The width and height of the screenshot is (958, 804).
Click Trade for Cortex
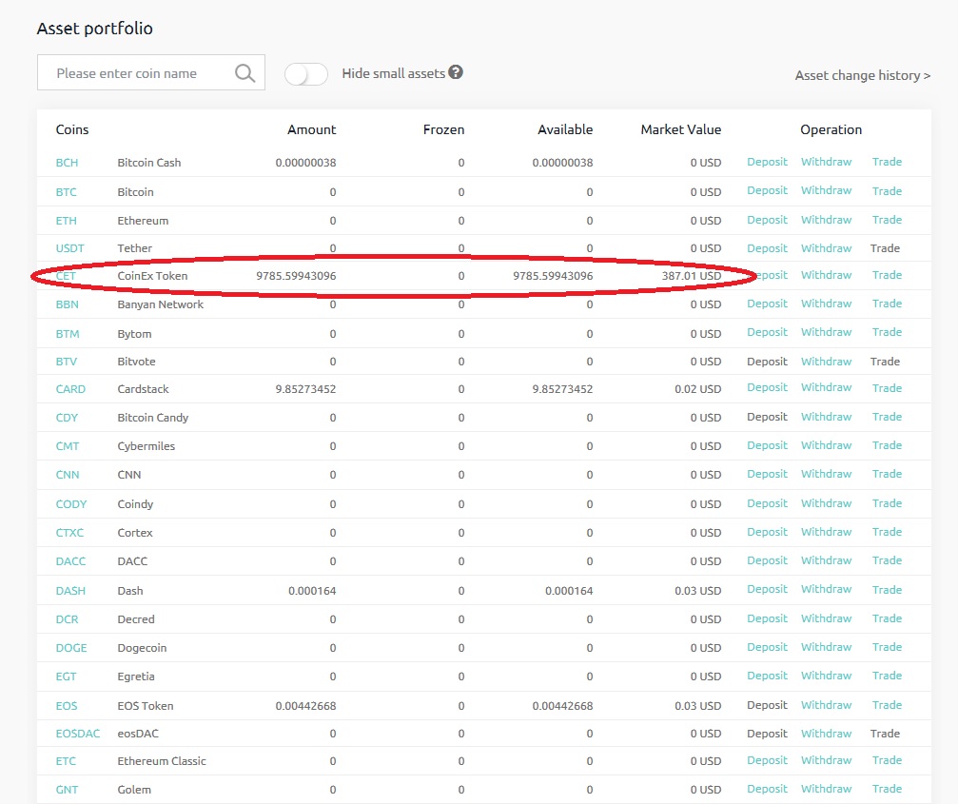(x=887, y=532)
